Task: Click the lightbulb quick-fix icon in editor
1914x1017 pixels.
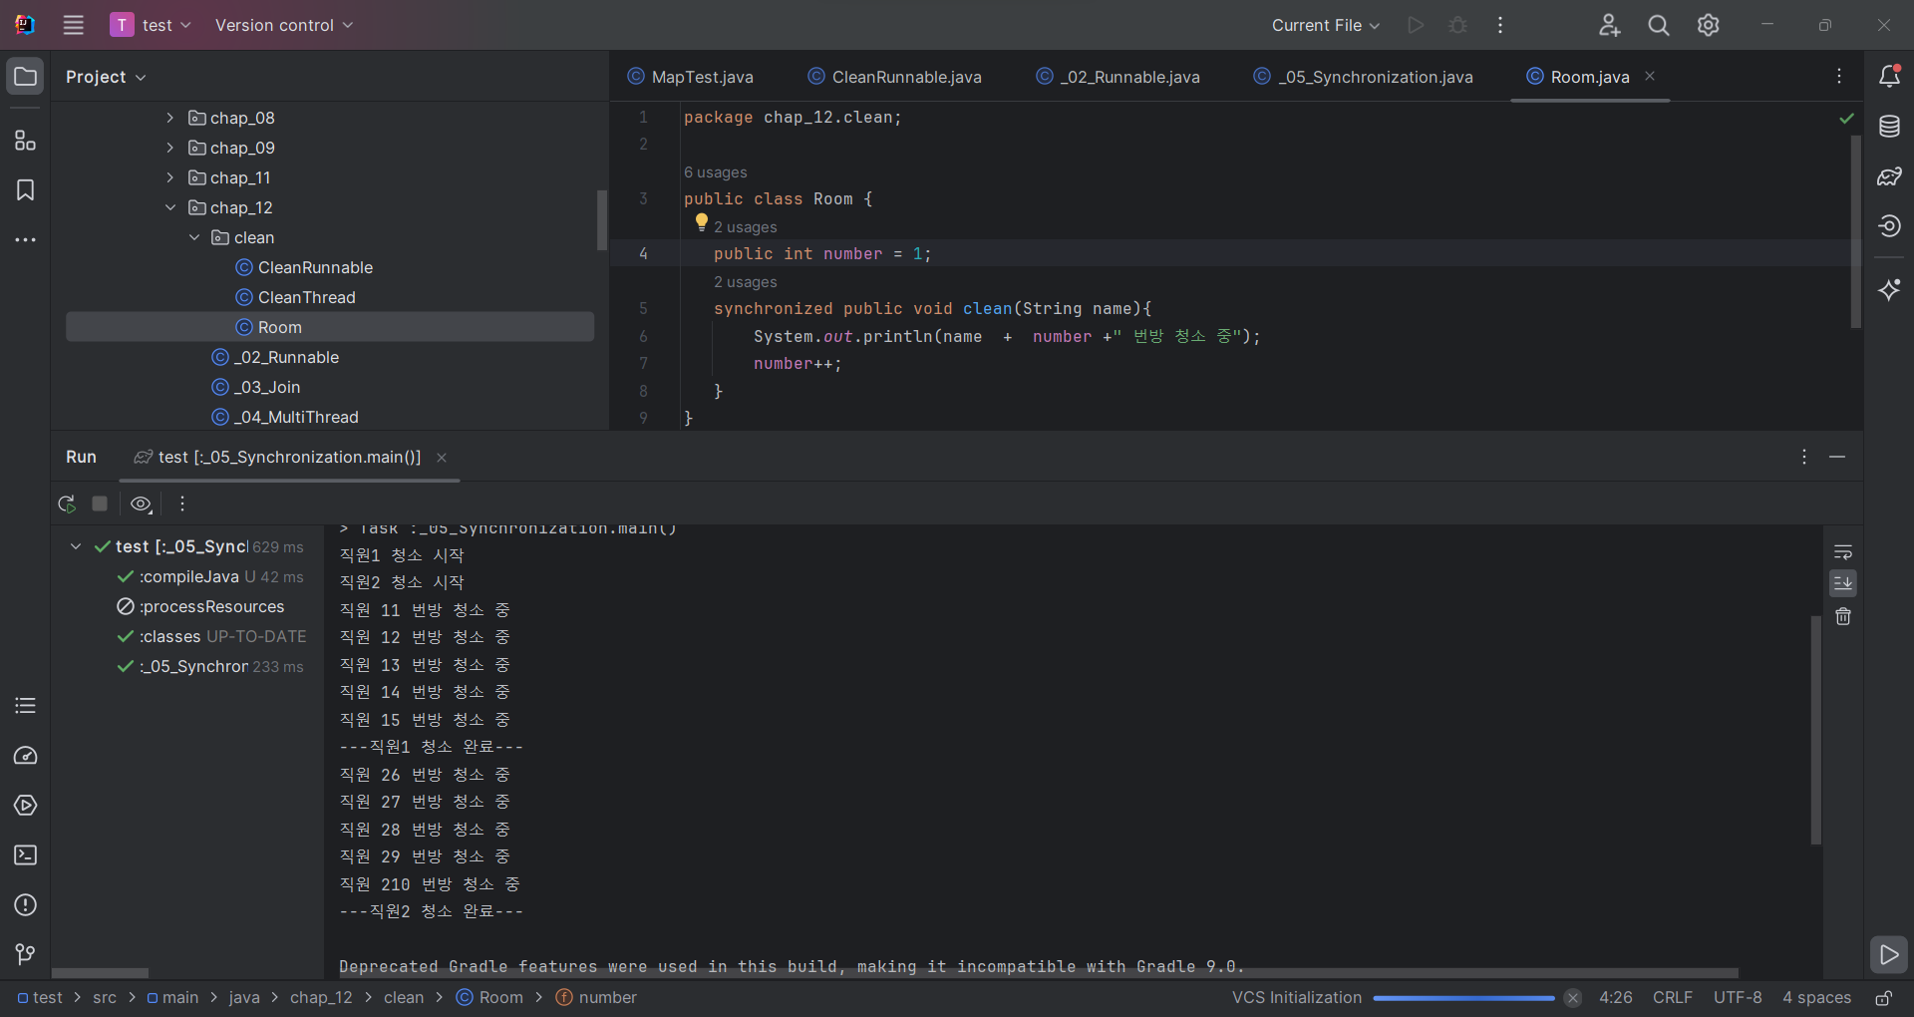Action: coord(701,222)
